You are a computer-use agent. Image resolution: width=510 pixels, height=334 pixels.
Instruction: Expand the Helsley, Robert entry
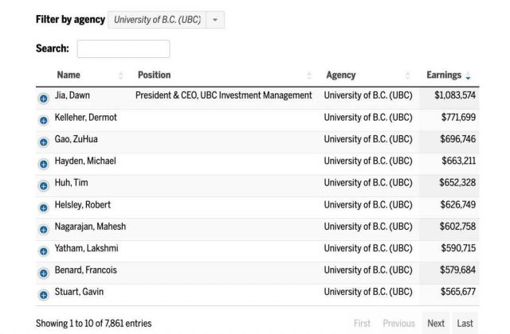(43, 208)
